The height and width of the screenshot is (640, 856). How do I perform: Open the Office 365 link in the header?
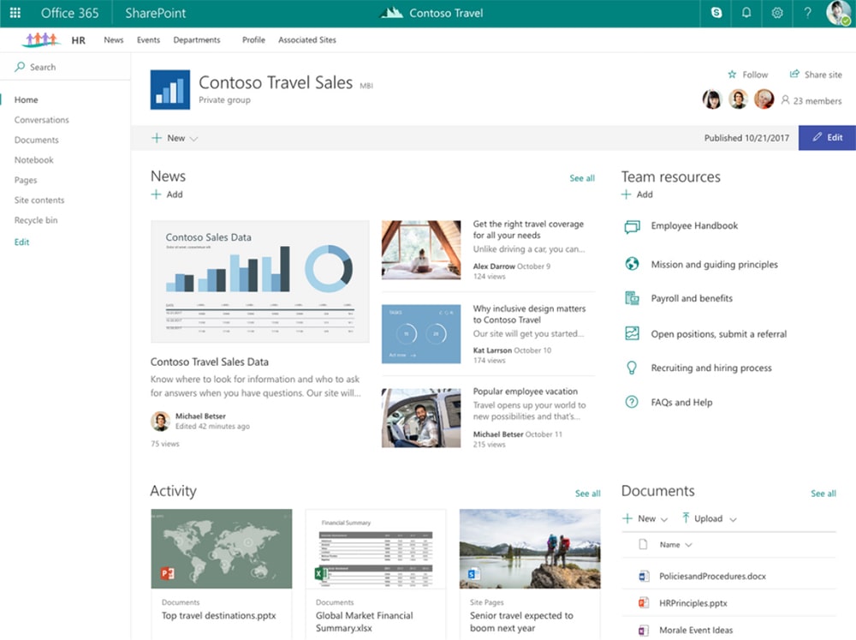pos(70,13)
